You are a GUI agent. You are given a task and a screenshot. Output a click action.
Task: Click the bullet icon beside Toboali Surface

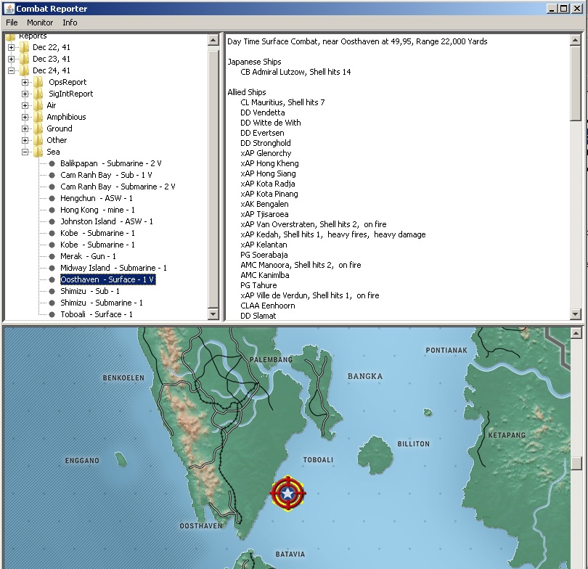(52, 314)
